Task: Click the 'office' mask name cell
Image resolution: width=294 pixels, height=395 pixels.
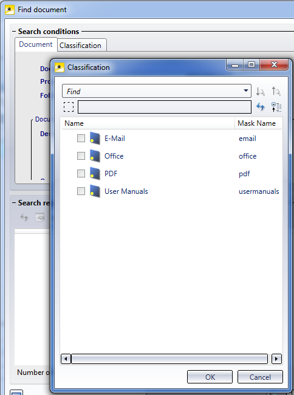Action: click(248, 156)
